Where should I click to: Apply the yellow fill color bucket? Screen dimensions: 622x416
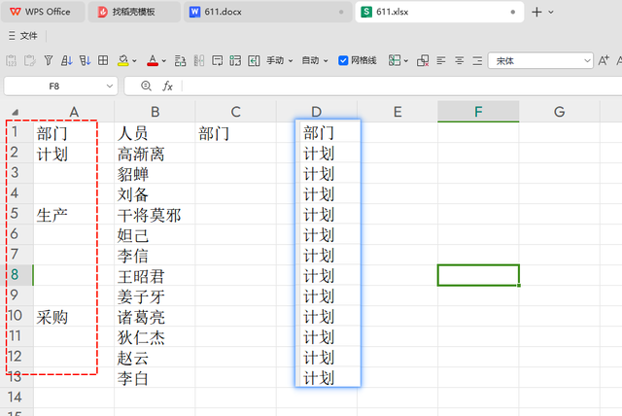point(123,60)
